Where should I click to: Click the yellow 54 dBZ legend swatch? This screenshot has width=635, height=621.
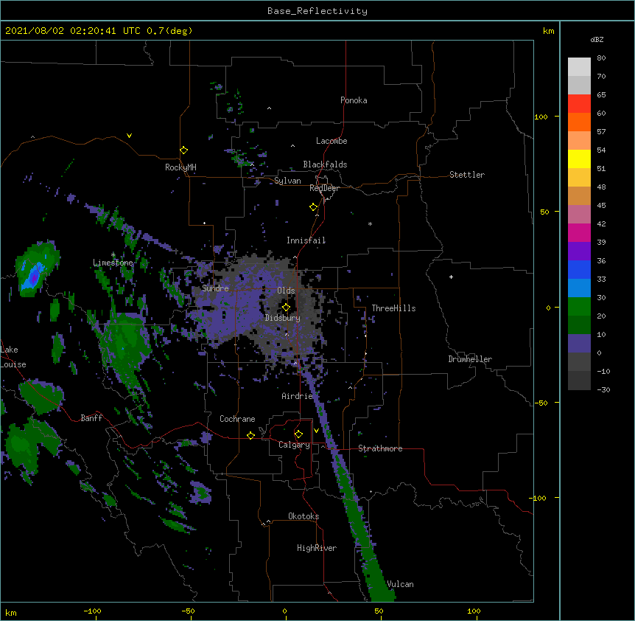pyautogui.click(x=579, y=159)
